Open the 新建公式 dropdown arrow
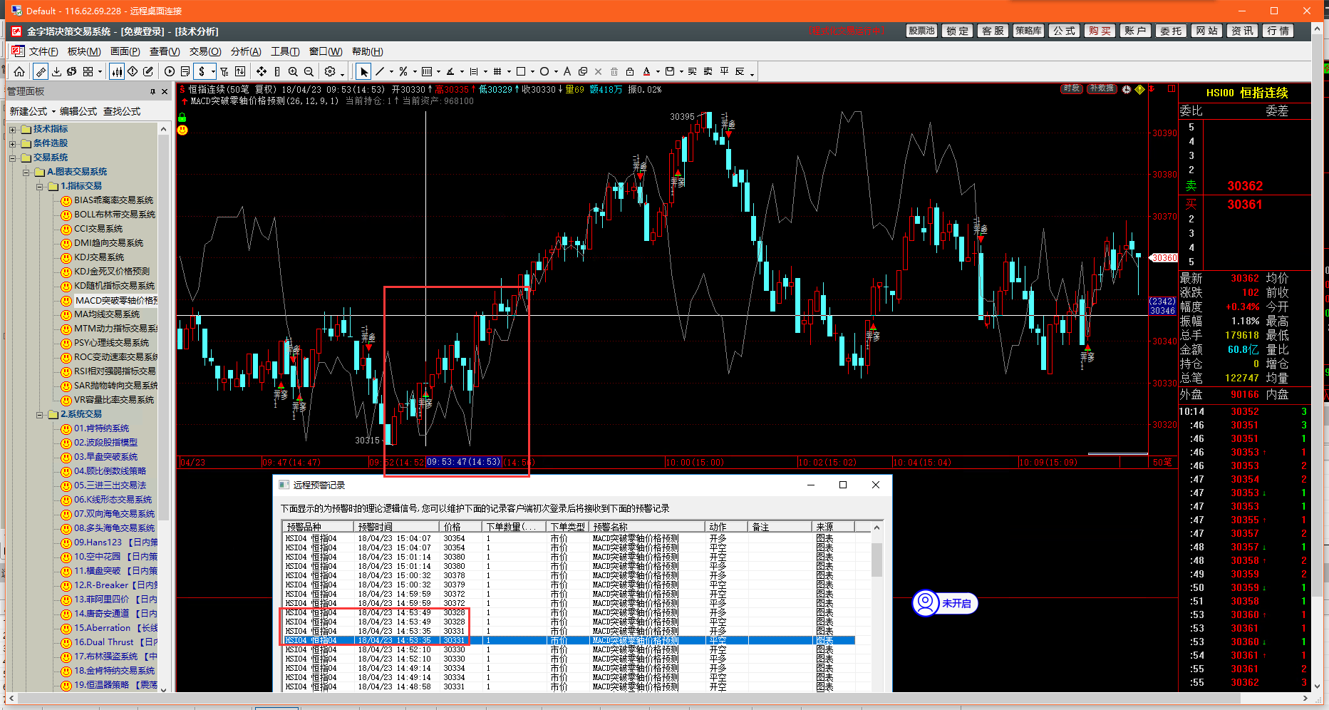 coord(53,112)
